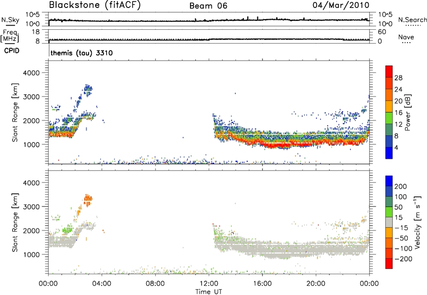Viewport: 427px width, 295px height.
Task: Click the "CPID" row label
Action: (12, 51)
